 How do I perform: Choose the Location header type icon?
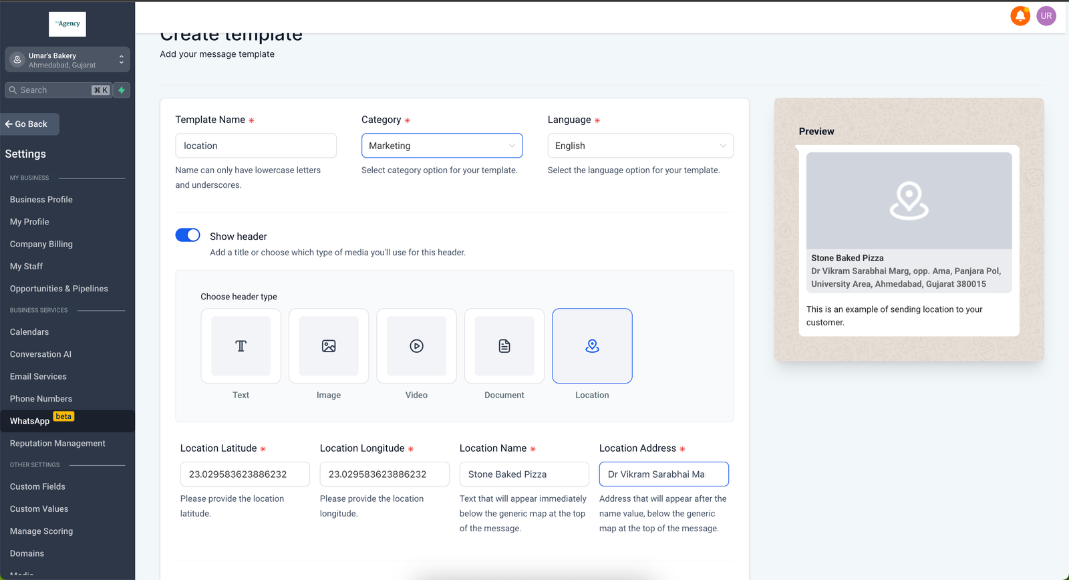[592, 346]
